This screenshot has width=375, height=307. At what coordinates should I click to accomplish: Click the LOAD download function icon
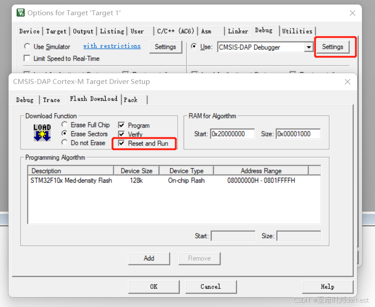point(42,132)
